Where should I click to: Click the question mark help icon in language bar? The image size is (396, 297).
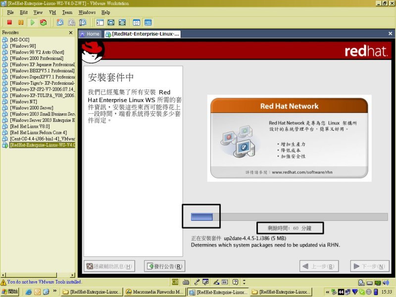tap(236, 282)
